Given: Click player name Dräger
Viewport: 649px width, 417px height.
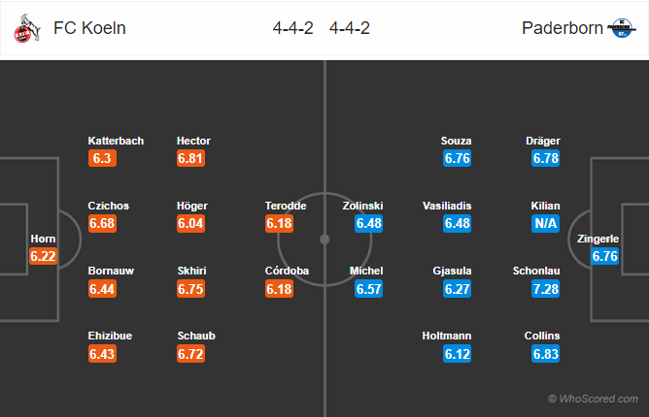Looking at the screenshot, I should (x=543, y=141).
